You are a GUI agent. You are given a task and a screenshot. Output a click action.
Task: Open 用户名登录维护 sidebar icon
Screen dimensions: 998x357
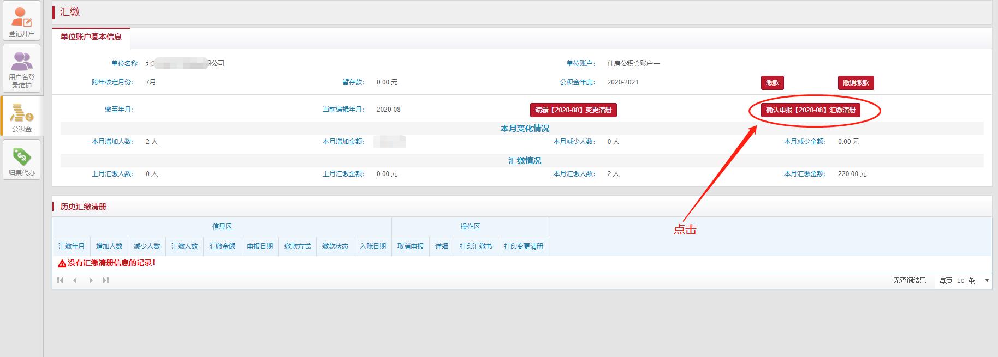(x=21, y=68)
